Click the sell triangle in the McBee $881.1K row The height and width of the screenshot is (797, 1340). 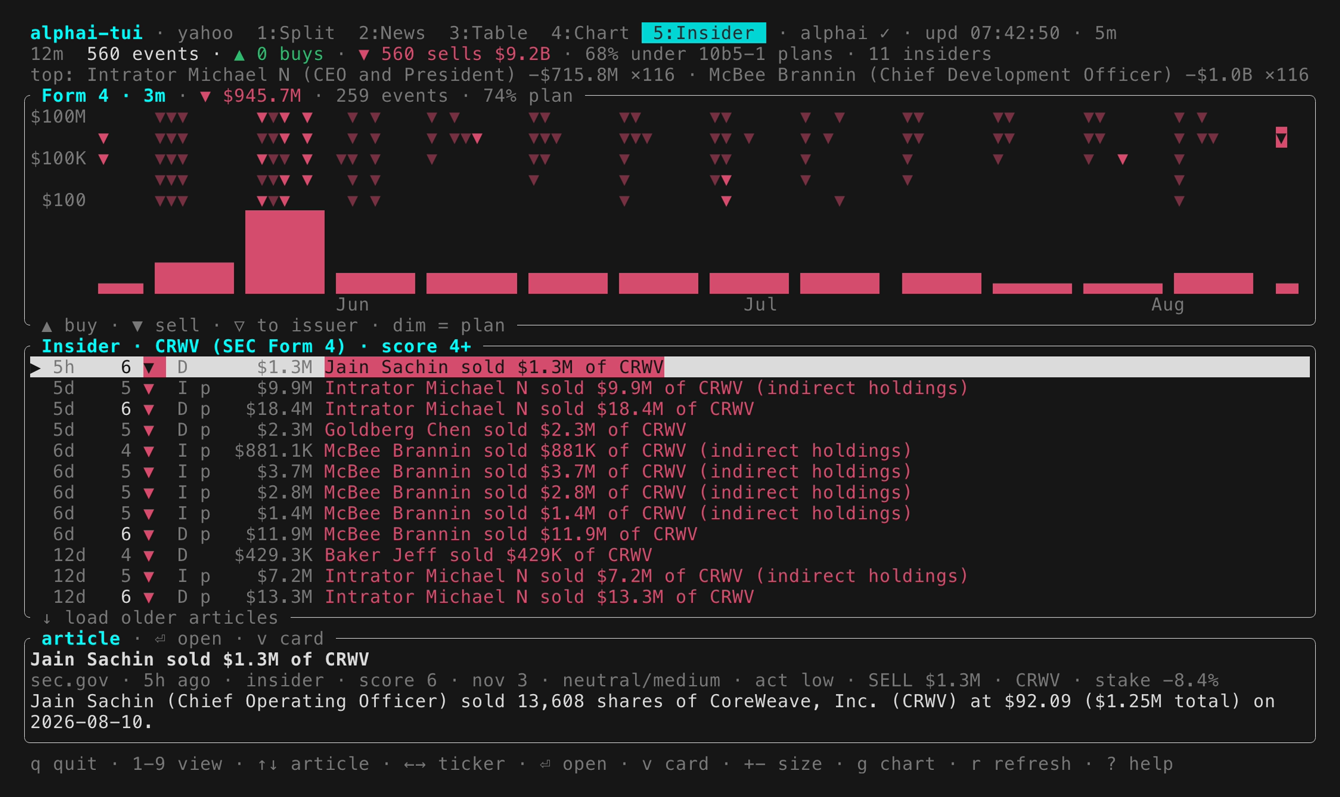pyautogui.click(x=149, y=451)
